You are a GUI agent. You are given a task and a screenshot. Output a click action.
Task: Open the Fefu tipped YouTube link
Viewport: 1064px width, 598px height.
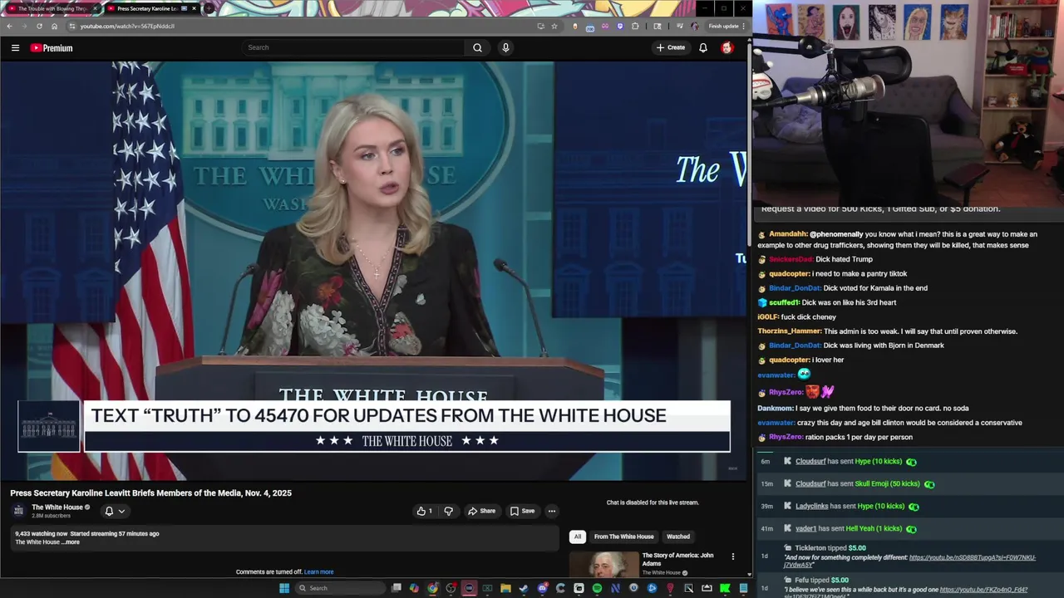coord(983,590)
